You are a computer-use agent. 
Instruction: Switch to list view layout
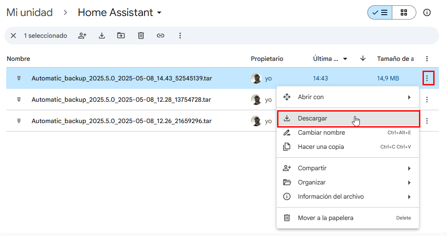tap(380, 12)
